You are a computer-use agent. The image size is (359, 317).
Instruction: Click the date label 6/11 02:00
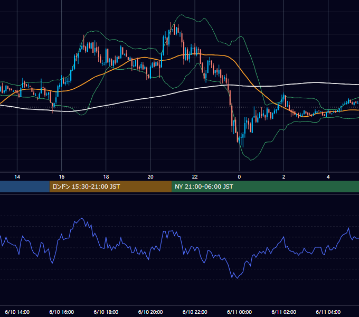(284, 312)
